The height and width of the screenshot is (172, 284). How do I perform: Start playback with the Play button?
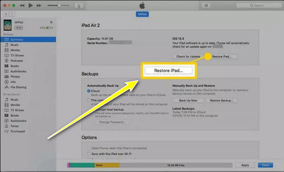(x=31, y=5)
